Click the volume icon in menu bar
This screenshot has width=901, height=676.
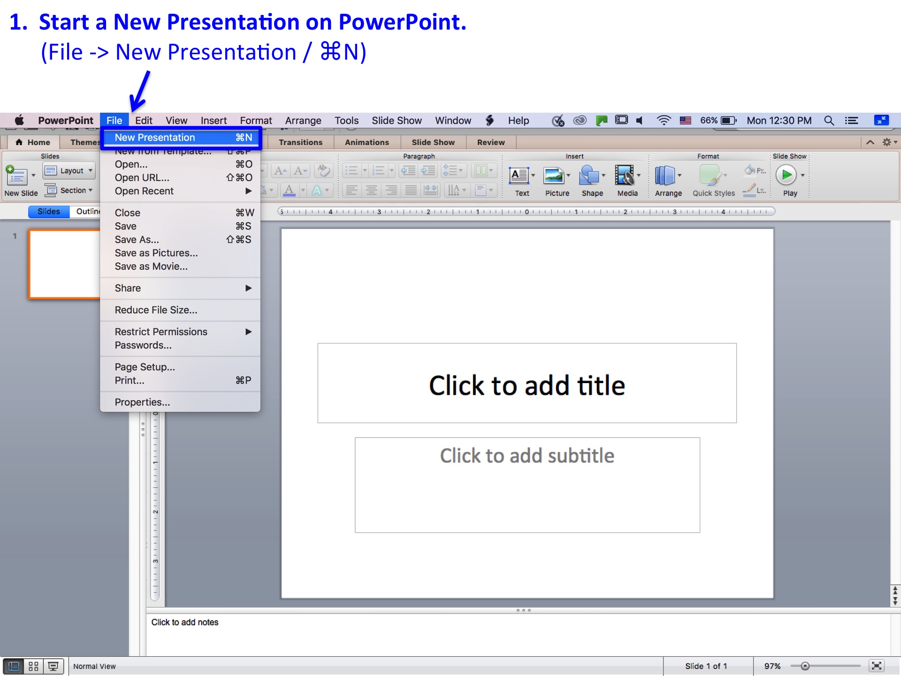(640, 121)
